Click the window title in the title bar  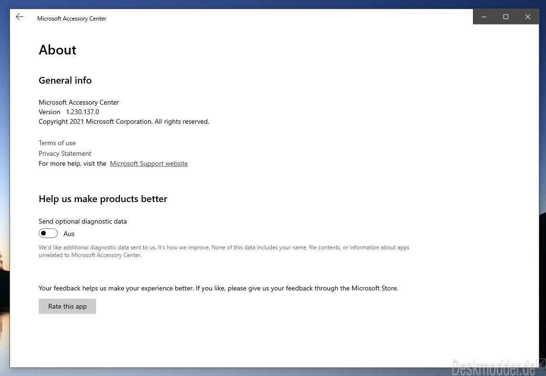72,19
